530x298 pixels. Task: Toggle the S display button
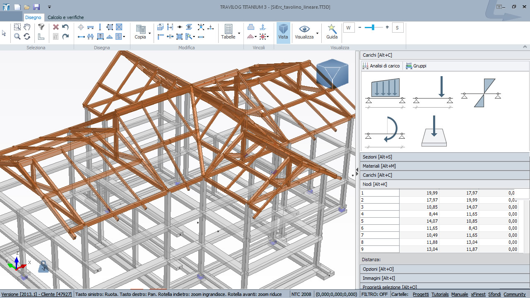click(397, 27)
